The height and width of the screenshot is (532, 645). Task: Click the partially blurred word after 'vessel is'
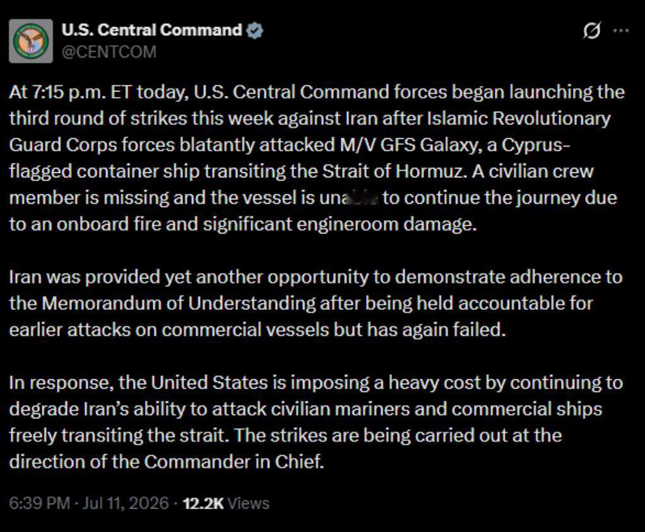349,198
